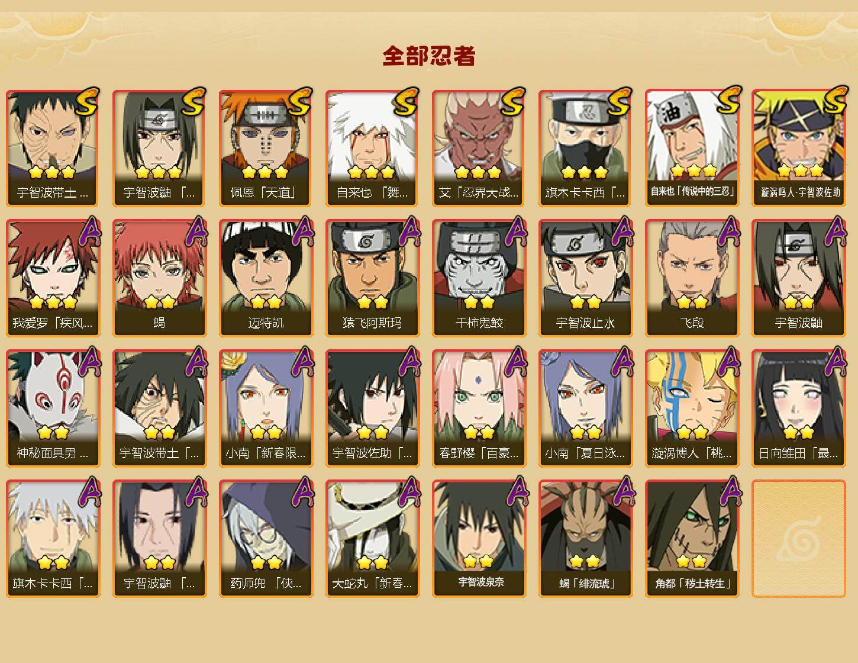Click the 蝎 ninja portrait
The height and width of the screenshot is (663, 858).
point(159,278)
